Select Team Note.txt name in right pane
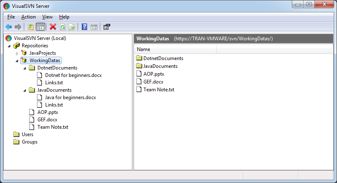The width and height of the screenshot is (337, 183). coord(159,90)
